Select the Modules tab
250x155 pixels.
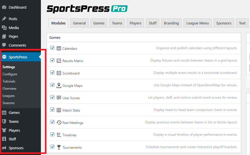pos(58,23)
